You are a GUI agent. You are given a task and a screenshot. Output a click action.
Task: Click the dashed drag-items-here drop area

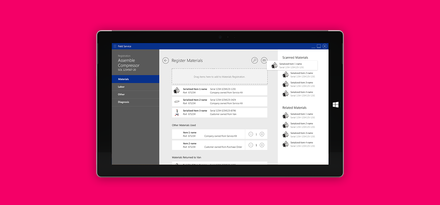[x=219, y=76]
